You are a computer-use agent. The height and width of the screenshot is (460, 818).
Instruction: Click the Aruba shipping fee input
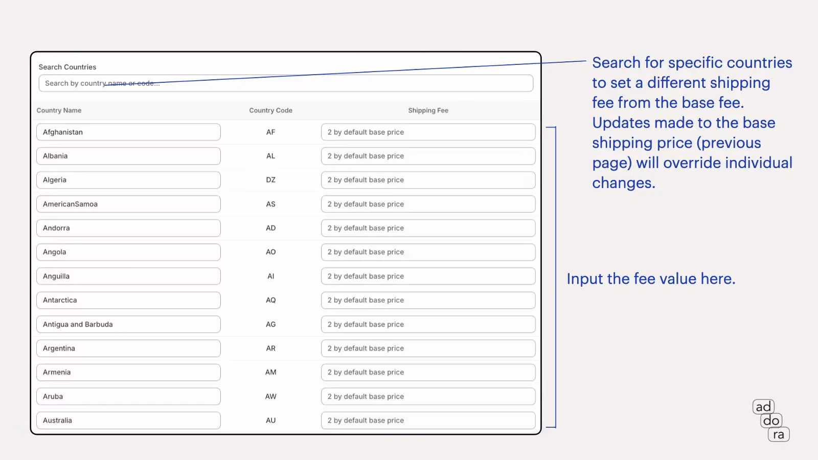click(428, 396)
